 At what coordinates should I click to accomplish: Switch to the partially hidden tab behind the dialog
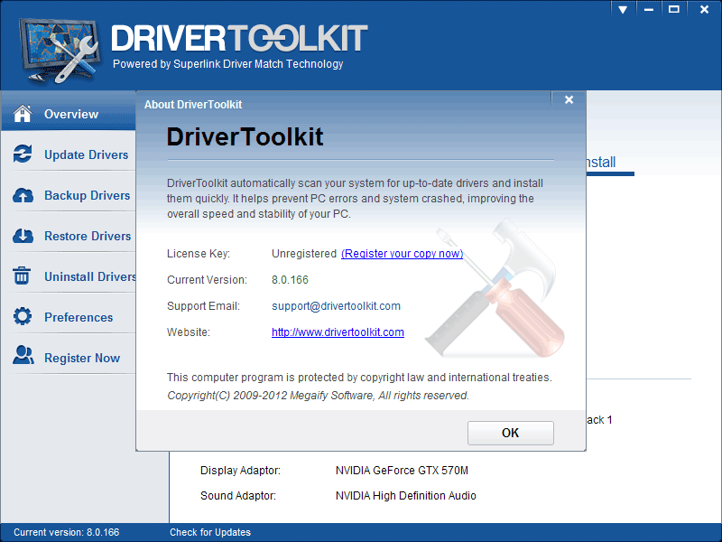(x=602, y=163)
